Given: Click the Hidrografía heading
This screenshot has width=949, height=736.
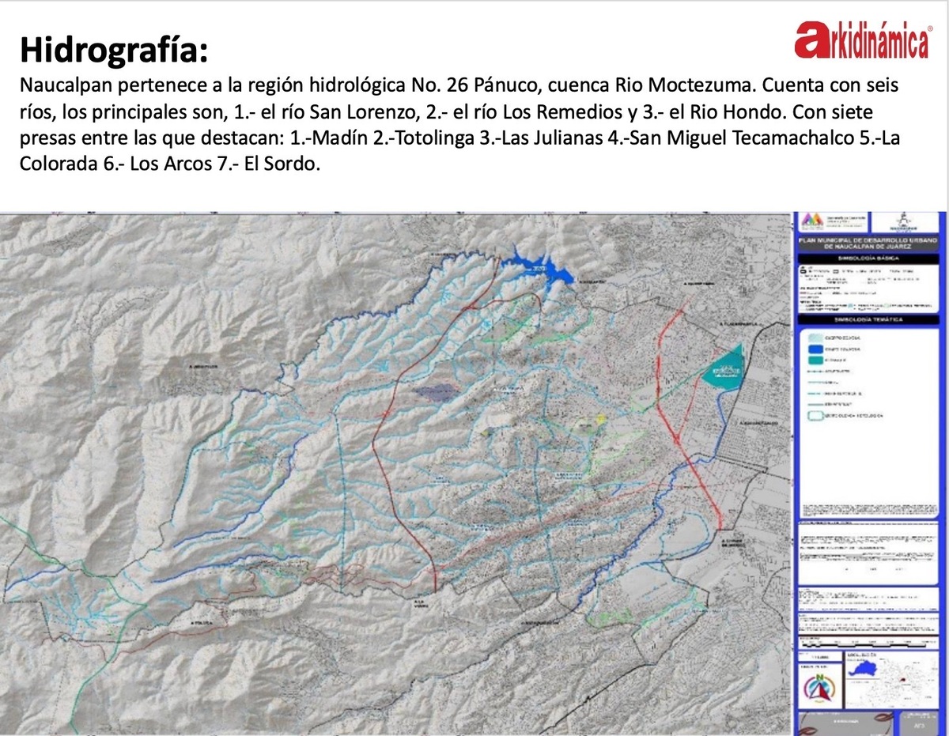Looking at the screenshot, I should coord(115,50).
